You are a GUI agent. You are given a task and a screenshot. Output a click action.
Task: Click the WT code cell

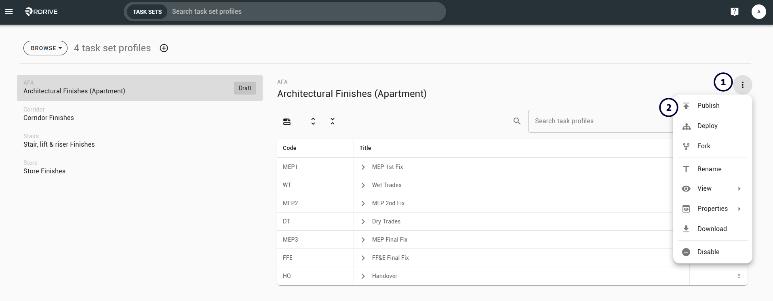click(x=315, y=185)
